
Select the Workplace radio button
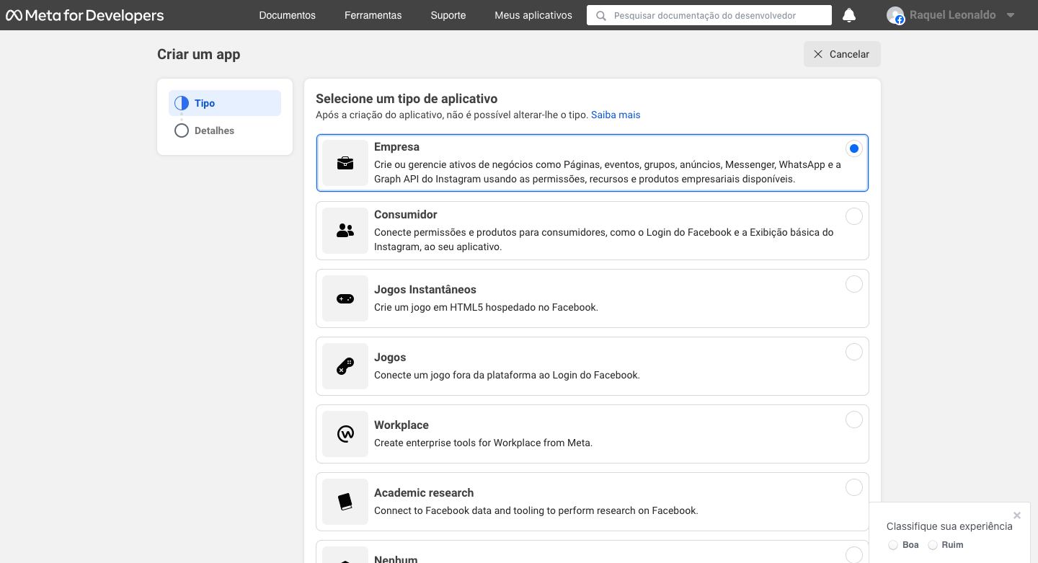[x=853, y=420]
